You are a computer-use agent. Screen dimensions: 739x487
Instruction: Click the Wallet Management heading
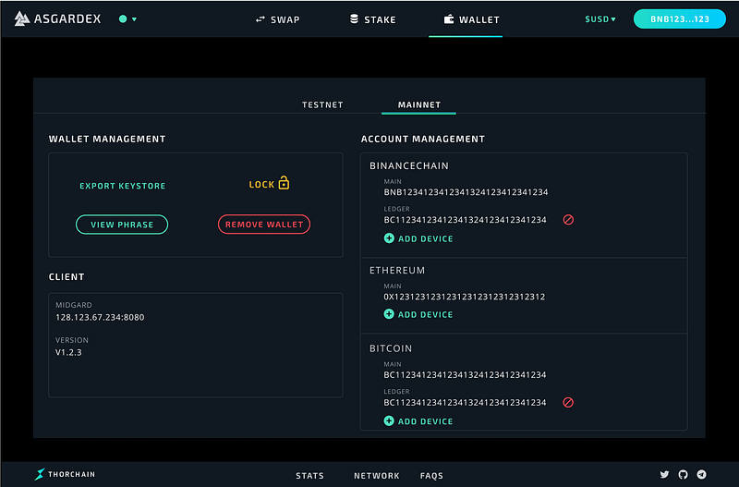[x=107, y=139]
